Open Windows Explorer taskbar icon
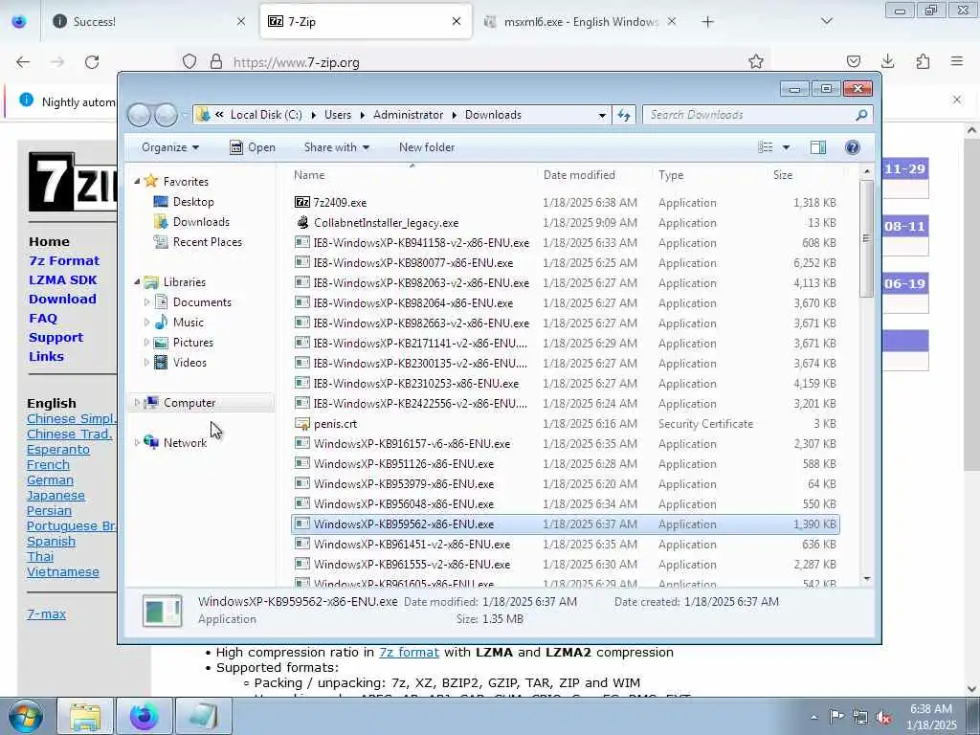The height and width of the screenshot is (735, 980). (85, 716)
